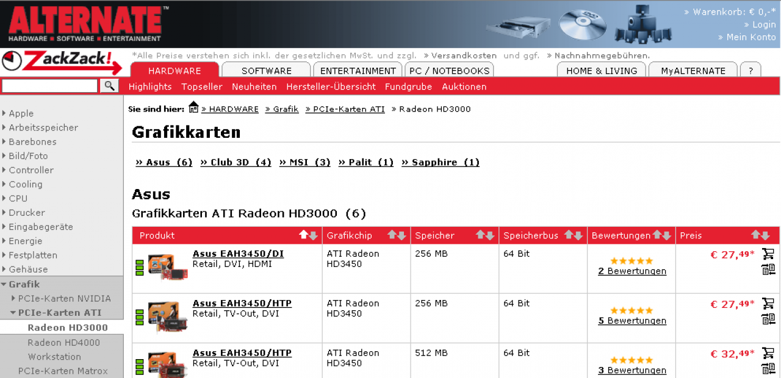Screen dimensions: 781x378
Task: Open PCIe-Karten ATI breadcrumb link
Action: (345, 109)
